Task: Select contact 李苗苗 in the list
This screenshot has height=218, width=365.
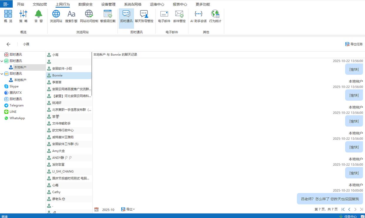Action: [x=57, y=82]
